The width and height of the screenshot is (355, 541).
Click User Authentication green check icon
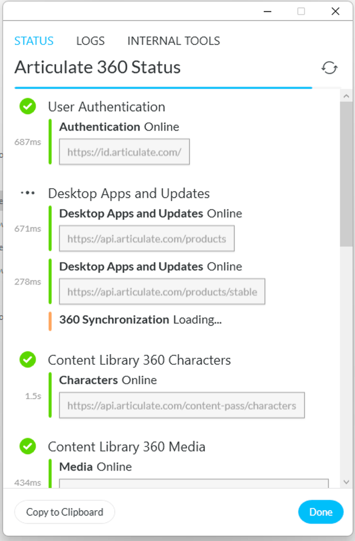click(28, 106)
